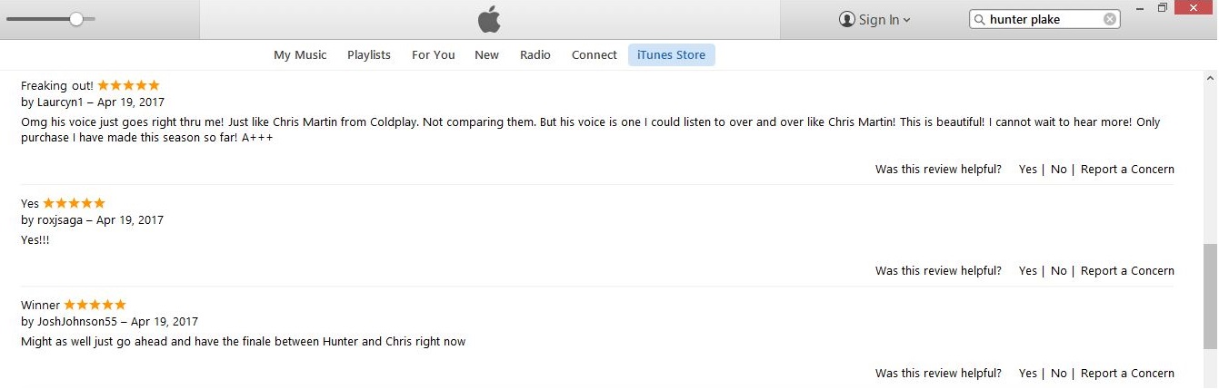The height and width of the screenshot is (389, 1219).
Task: Select the Radio tab
Action: tap(535, 54)
